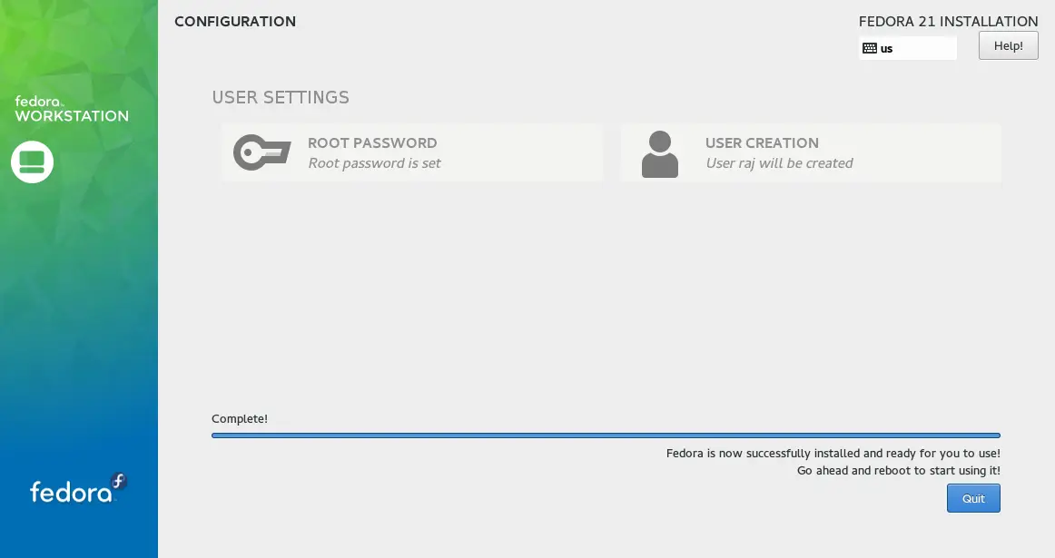Click the installation progress bar
This screenshot has width=1055, height=558.
606,436
